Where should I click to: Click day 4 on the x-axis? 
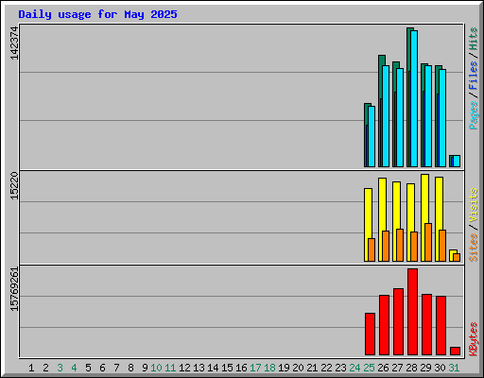point(74,368)
